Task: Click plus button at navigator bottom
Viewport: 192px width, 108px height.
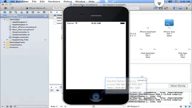Action: pos(2,106)
